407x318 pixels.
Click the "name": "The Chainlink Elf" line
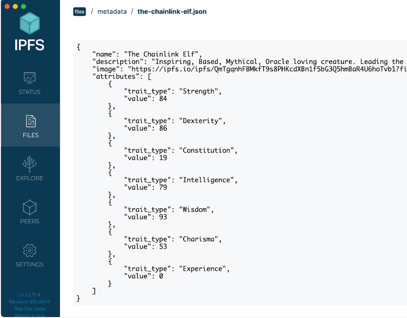point(147,54)
